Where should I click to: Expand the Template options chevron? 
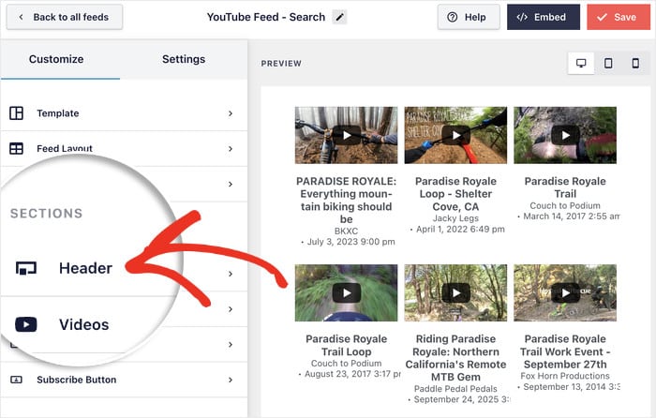point(231,113)
